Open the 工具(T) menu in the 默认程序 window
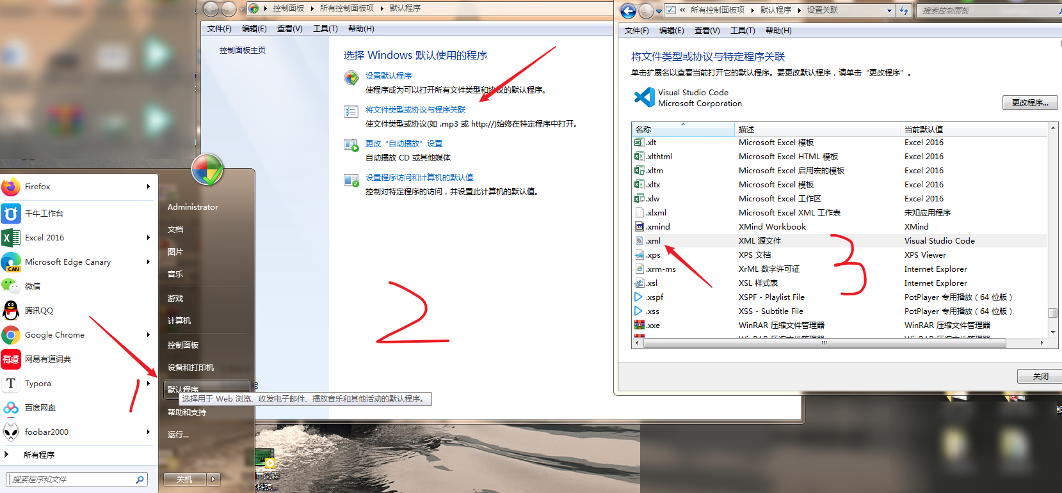This screenshot has height=493, width=1062. coord(325,29)
